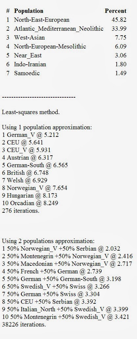Image resolution: width=137 pixels, height=339 pixels.
Task: Click the 45.82 percent value
Action: [119, 20]
